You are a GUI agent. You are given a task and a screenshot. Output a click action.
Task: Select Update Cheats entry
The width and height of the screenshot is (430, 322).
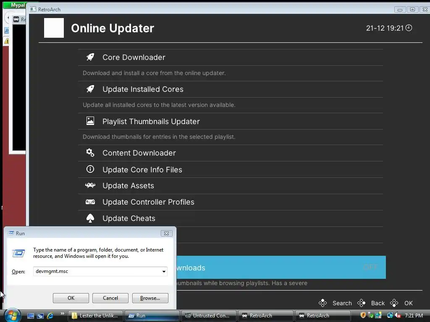[x=231, y=218]
